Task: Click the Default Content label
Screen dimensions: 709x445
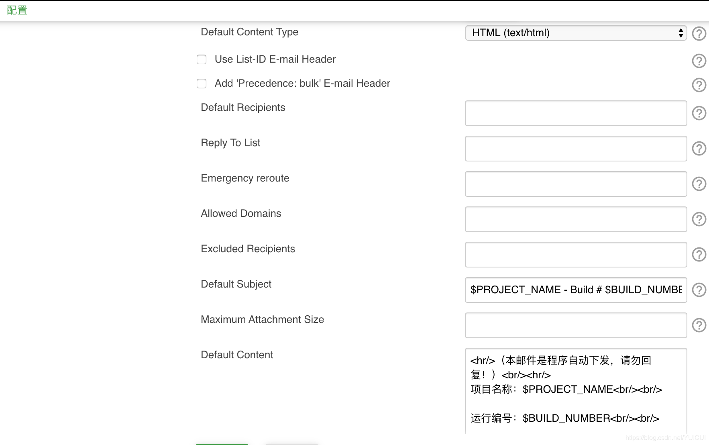Action: click(x=237, y=355)
